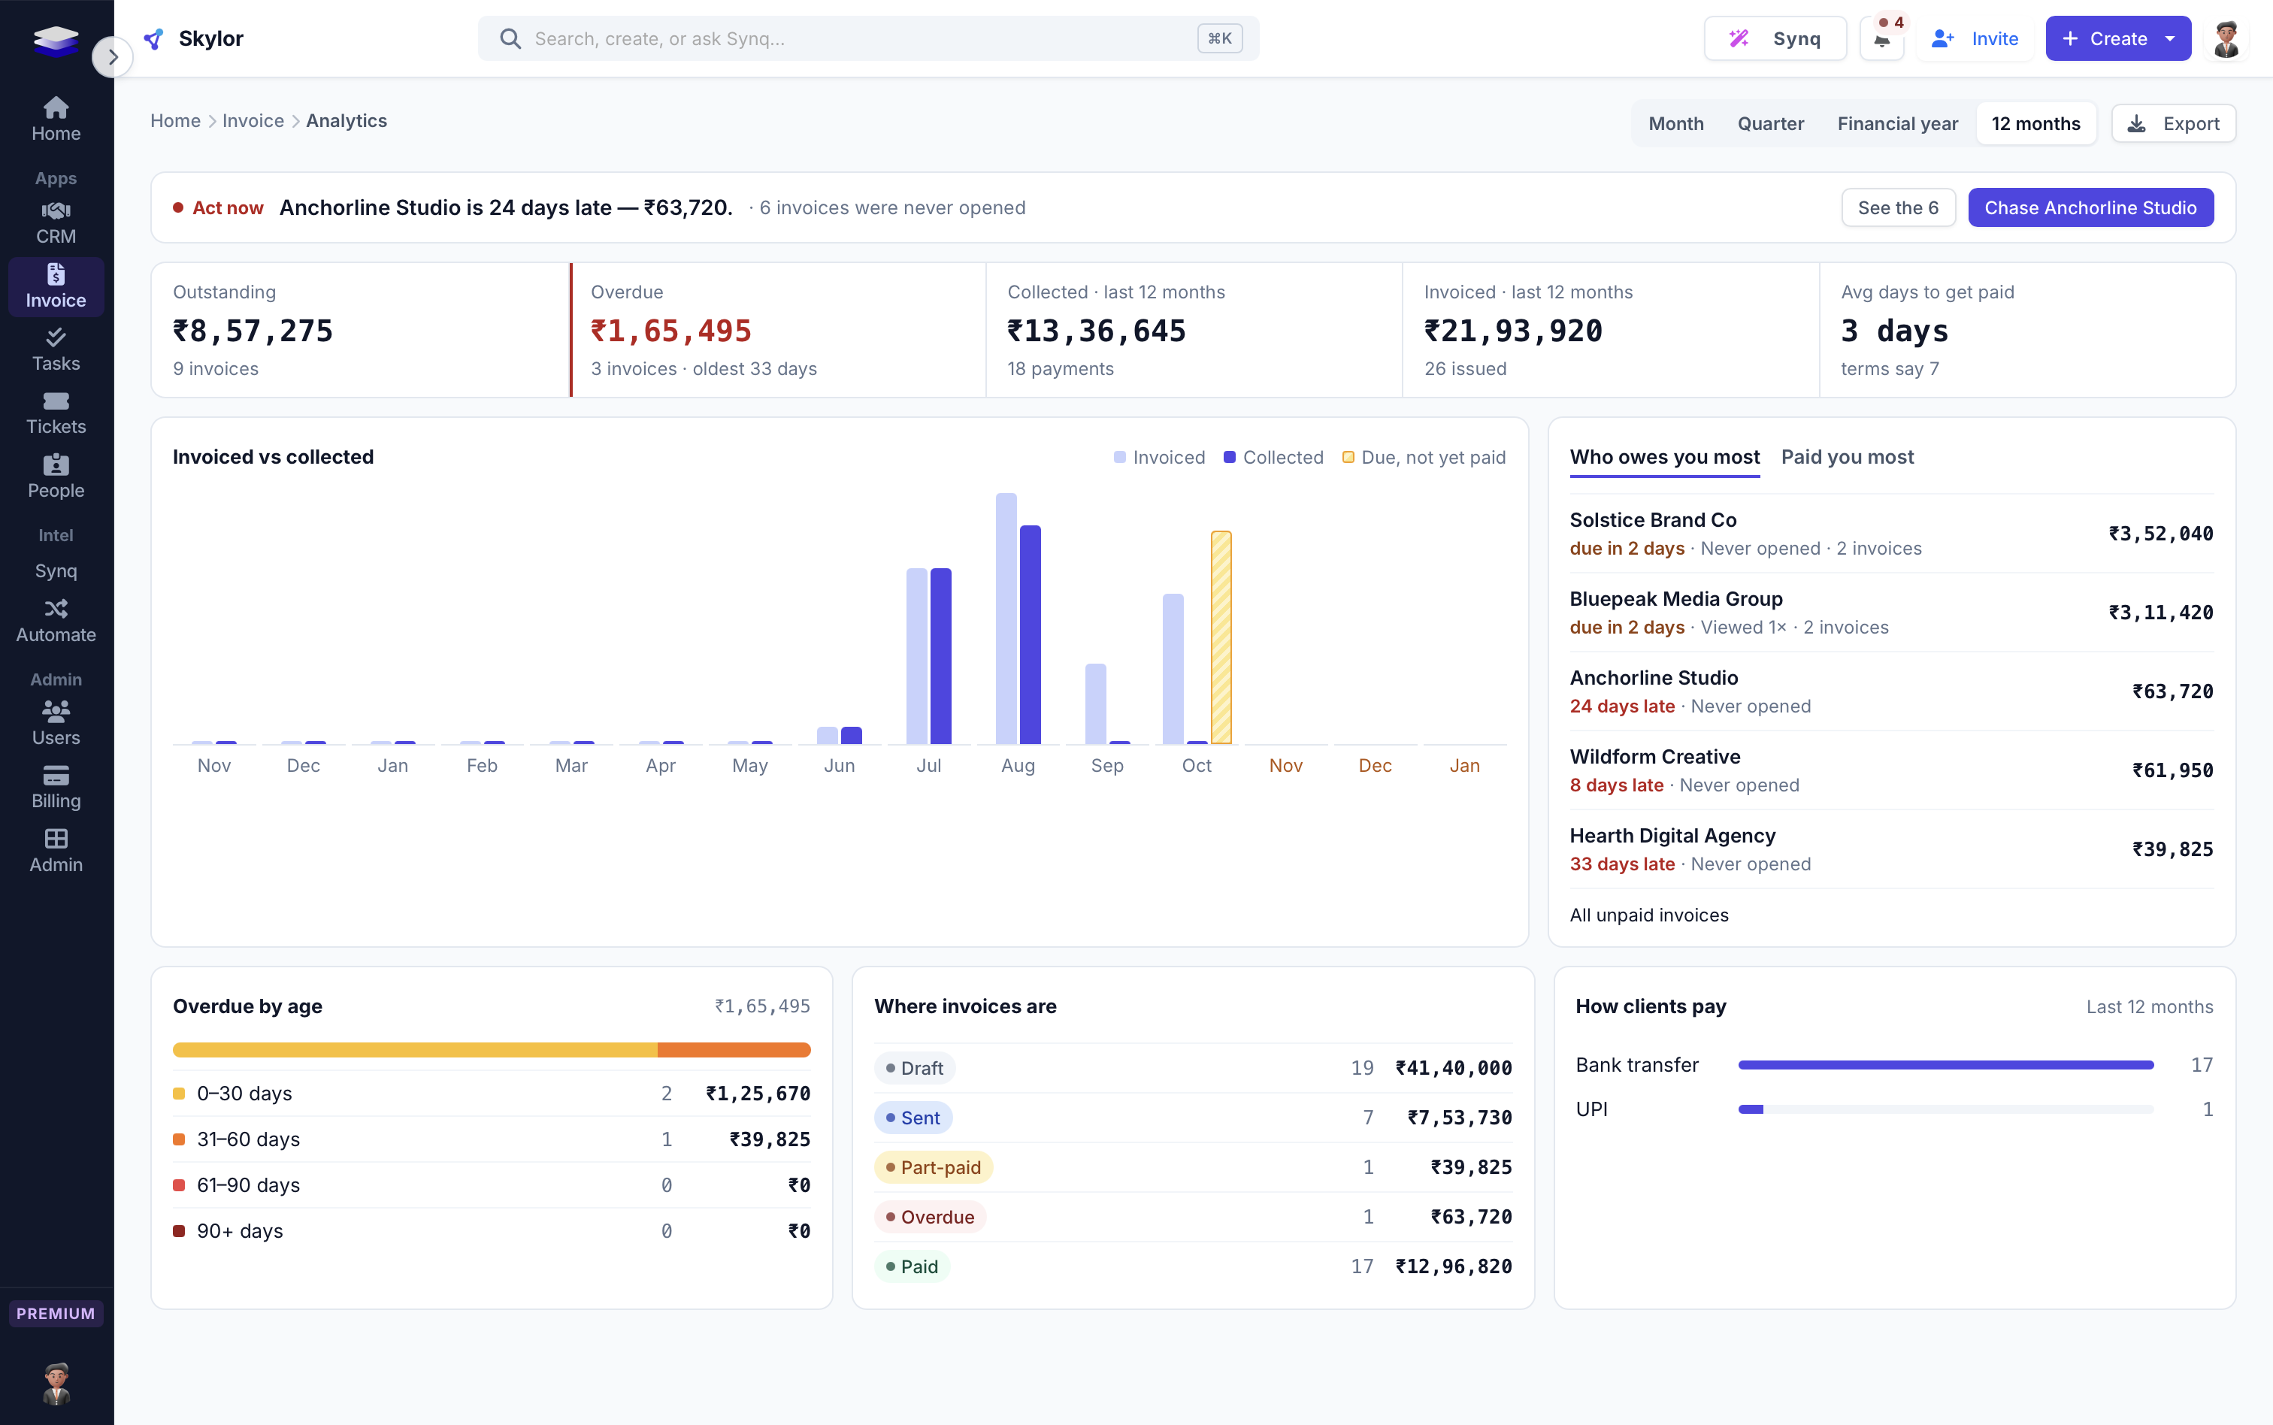Screen dimensions: 2273x1425
Task: Open Automate in the sidebar
Action: [x=56, y=621]
